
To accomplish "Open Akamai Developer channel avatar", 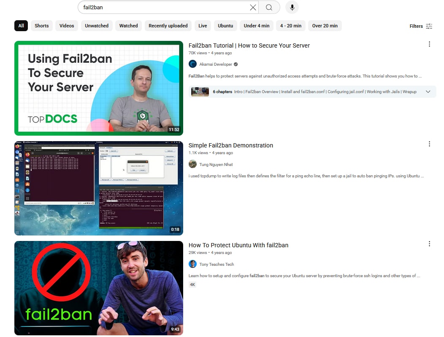I will [x=192, y=64].
